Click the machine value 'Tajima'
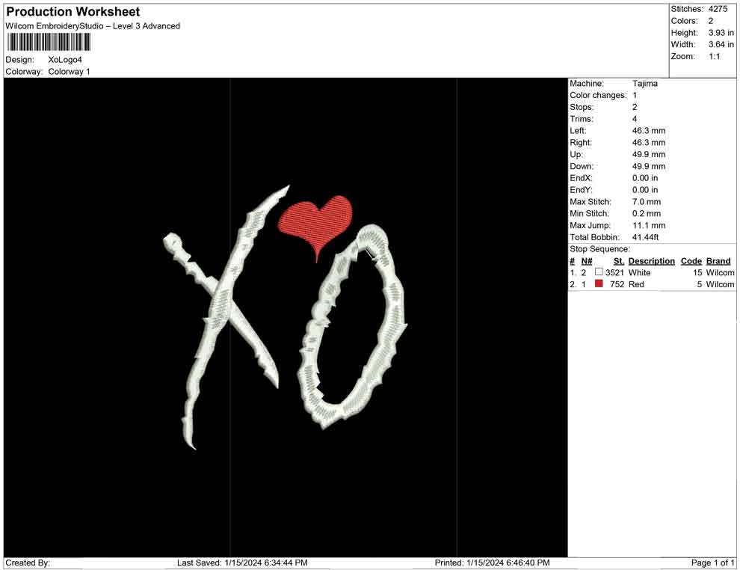Image resolution: width=740 pixels, height=570 pixels. tap(644, 83)
